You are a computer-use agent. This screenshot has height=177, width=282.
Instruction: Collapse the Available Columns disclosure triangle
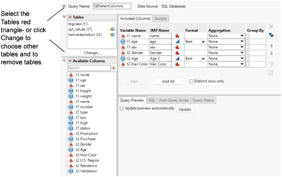64,61
